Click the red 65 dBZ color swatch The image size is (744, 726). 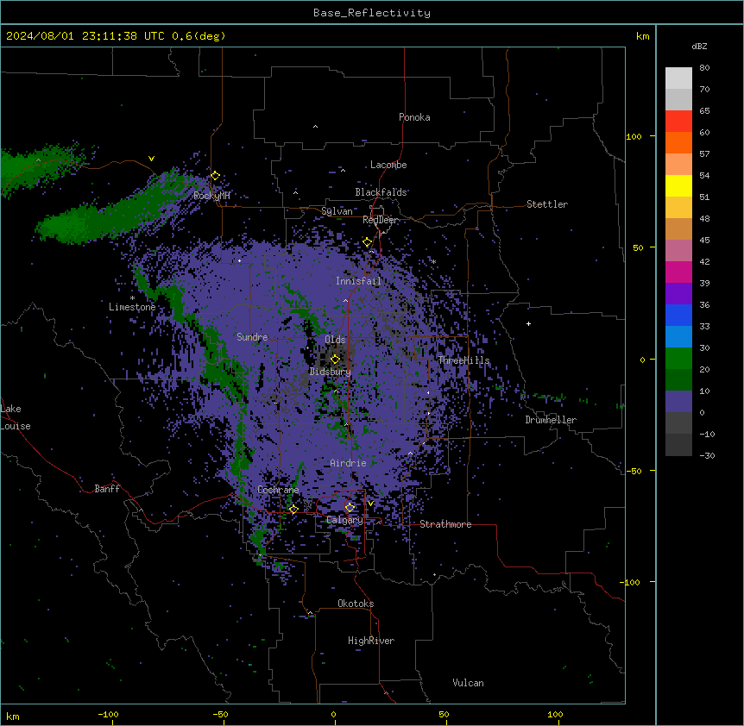tap(678, 122)
